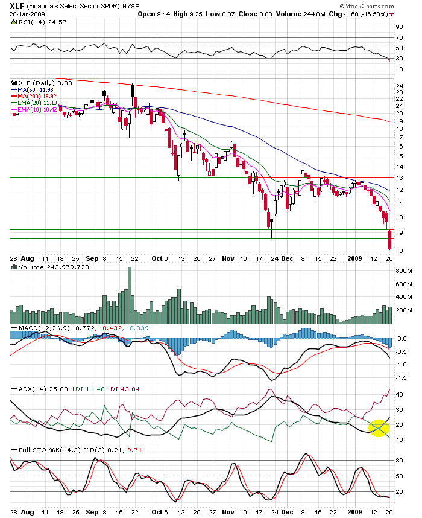Click the -1.0 level on MACD axis
The image size is (422, 518).
point(401,365)
